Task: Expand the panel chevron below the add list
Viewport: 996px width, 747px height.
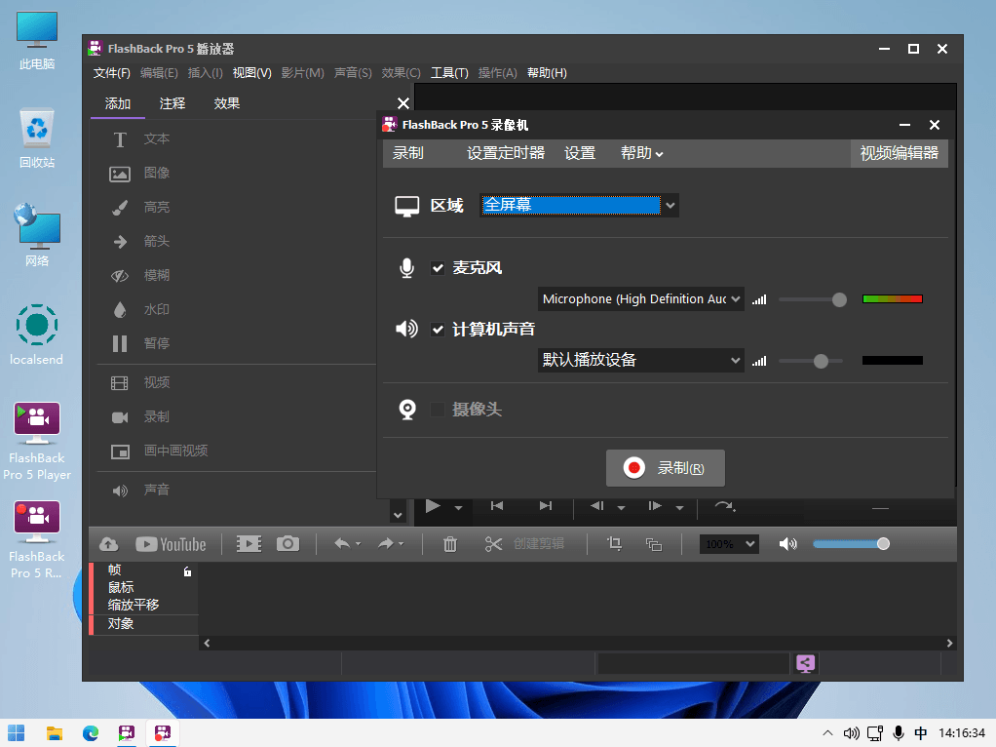Action: click(x=398, y=515)
